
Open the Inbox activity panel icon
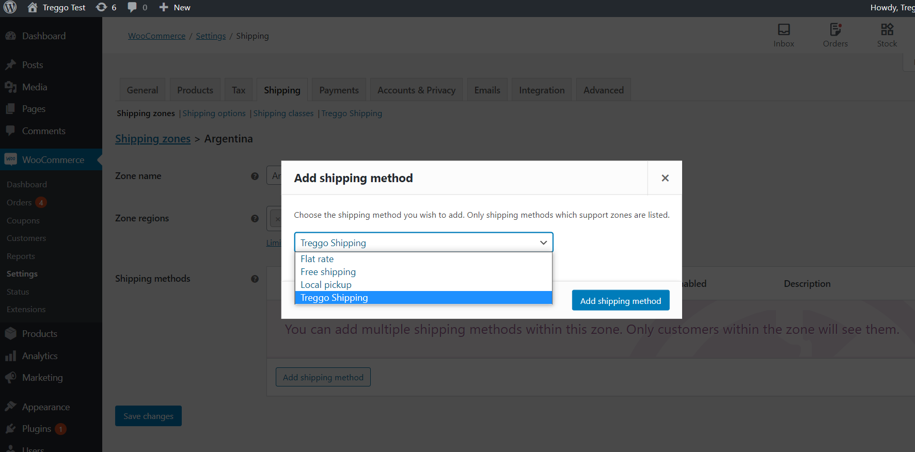pos(784,29)
